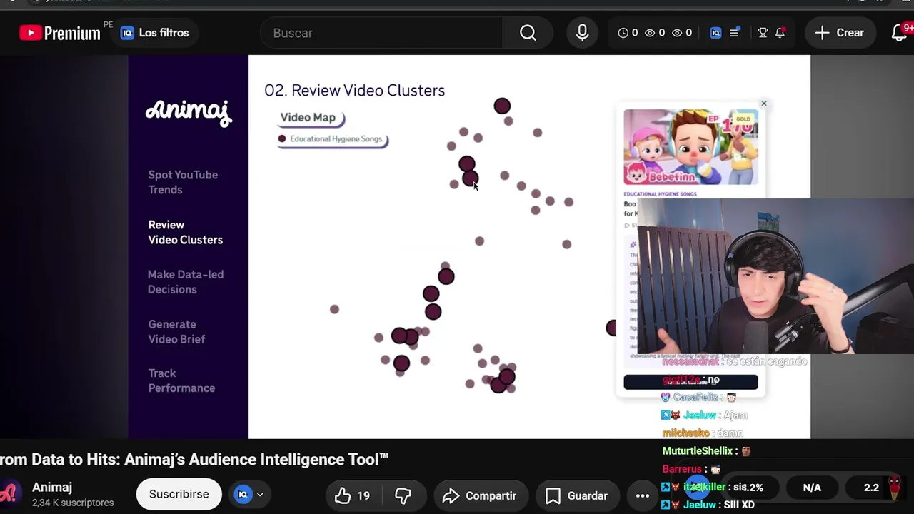Screen dimensions: 914x514
Task: Open the more actions three-dot menu
Action: coord(643,495)
